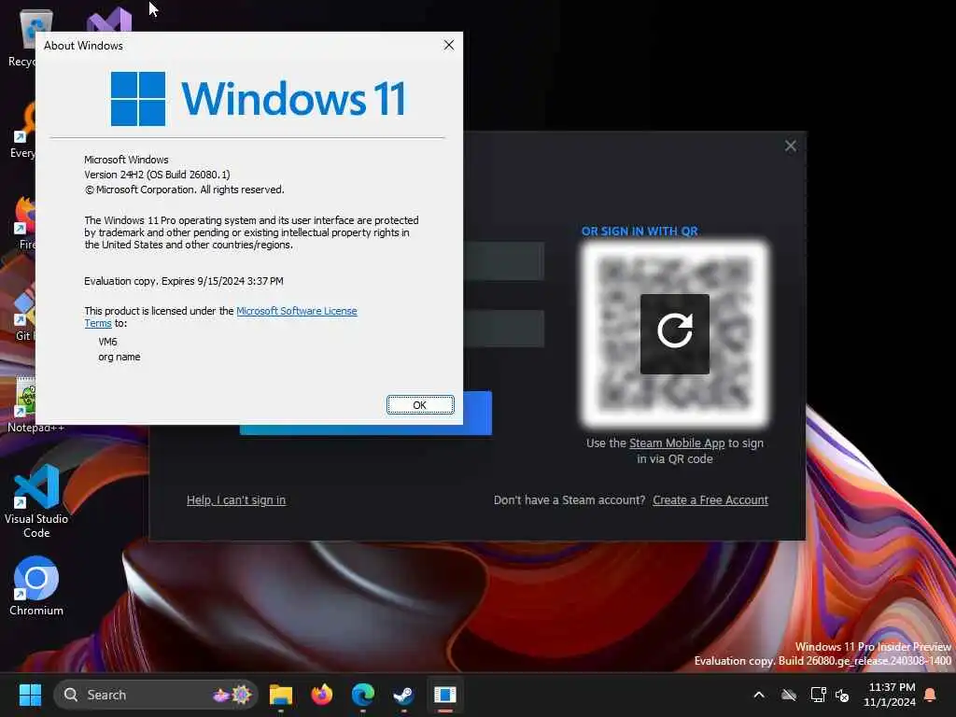Open network display tray icon
The width and height of the screenshot is (956, 717).
click(x=818, y=695)
